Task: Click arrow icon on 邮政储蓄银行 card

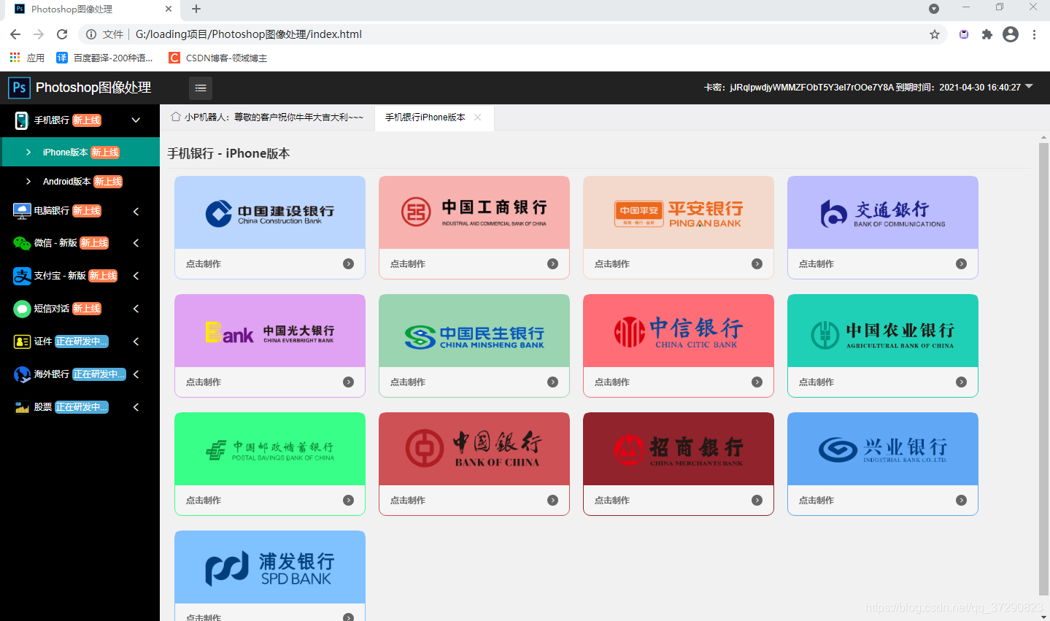Action: pos(348,501)
